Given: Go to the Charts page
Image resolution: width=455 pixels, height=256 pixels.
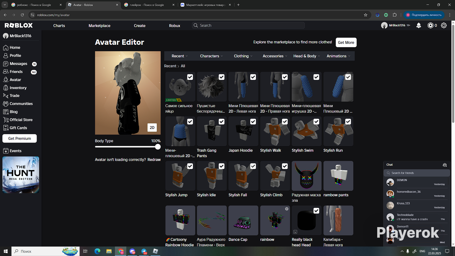Looking at the screenshot, I should [x=59, y=26].
